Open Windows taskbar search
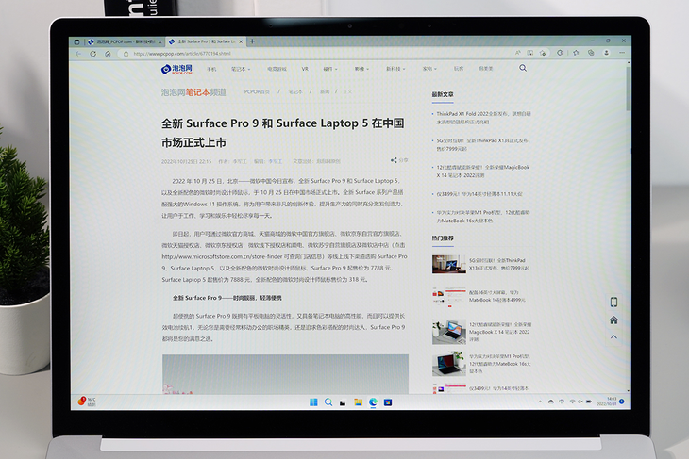Screen dimensions: 689x459 click(328, 402)
